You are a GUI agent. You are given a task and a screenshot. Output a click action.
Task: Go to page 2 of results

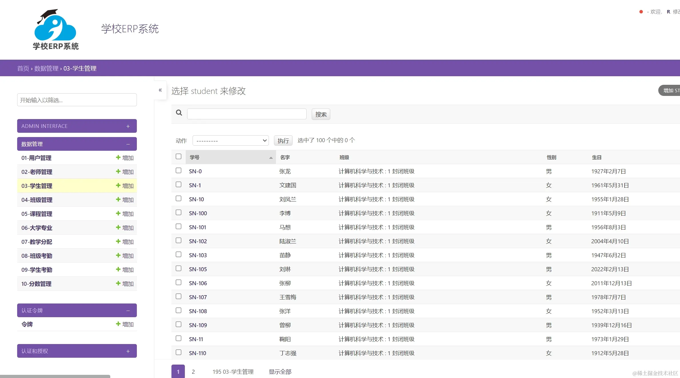click(x=193, y=372)
